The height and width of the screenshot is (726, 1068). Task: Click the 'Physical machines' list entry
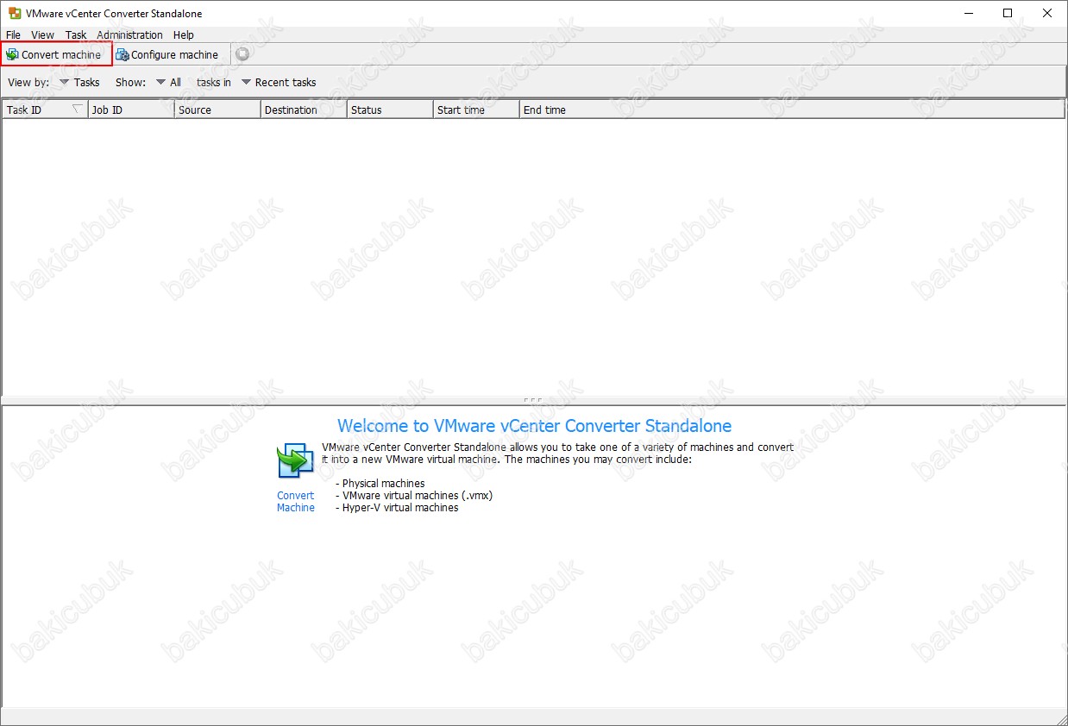[x=383, y=484]
